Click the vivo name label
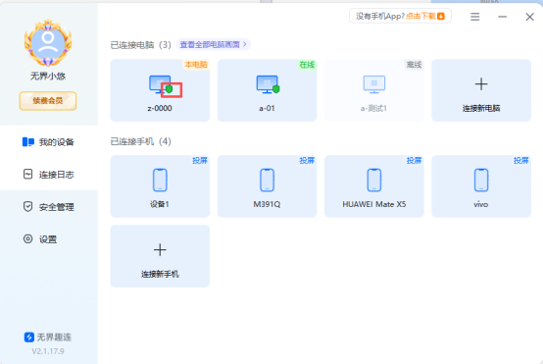 (x=481, y=204)
